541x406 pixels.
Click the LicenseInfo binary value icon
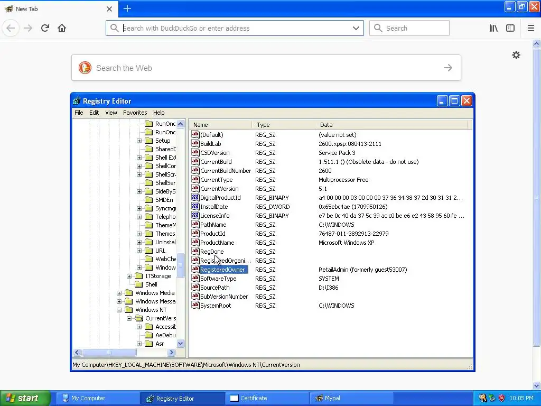tap(195, 215)
